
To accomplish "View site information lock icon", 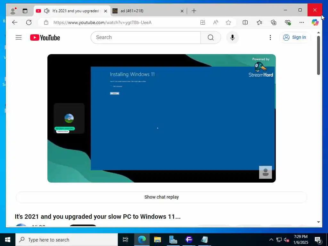I will (46, 22).
